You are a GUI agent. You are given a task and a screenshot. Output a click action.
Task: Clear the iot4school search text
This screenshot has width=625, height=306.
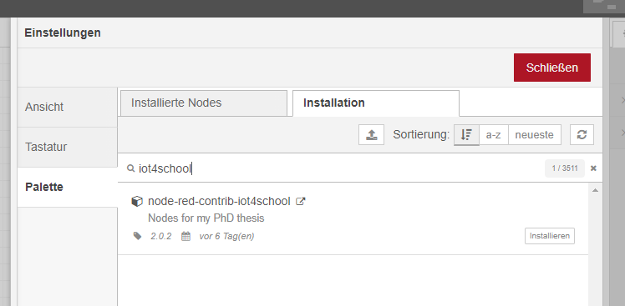tap(593, 168)
